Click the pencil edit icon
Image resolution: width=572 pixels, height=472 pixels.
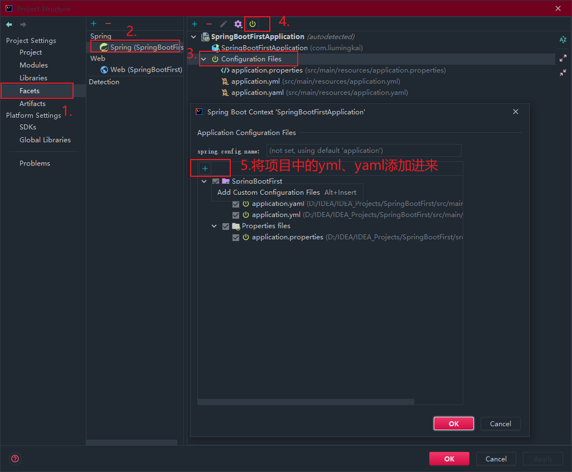pyautogui.click(x=224, y=24)
